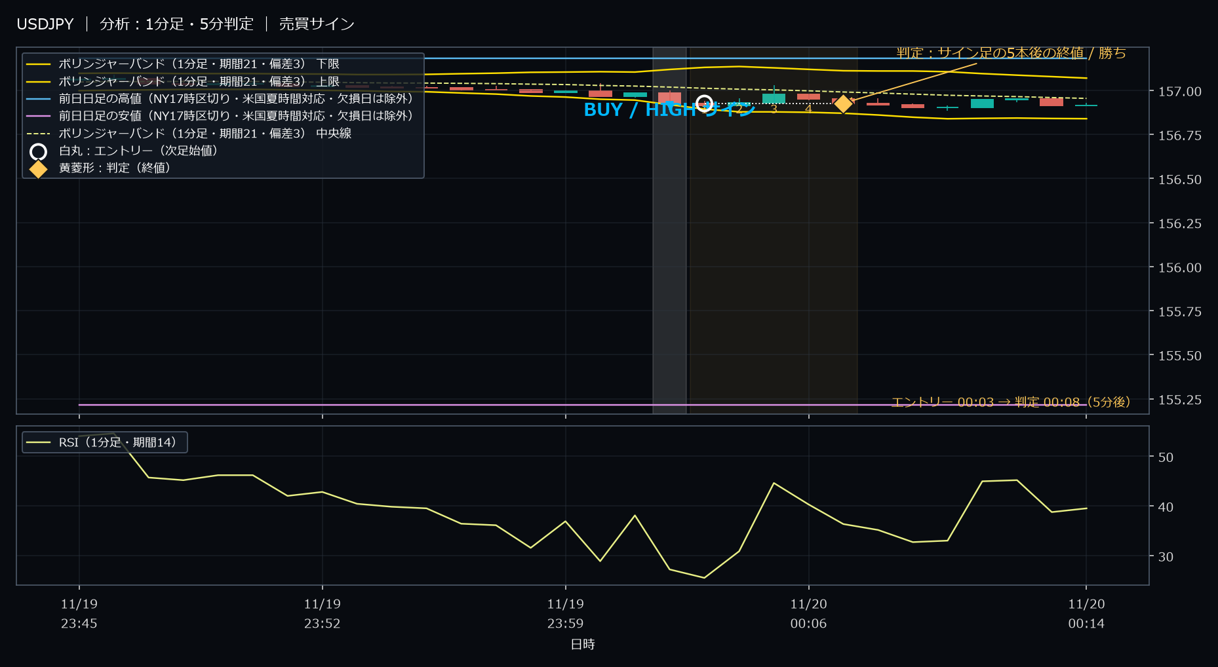Screen dimensions: 1218x667
Task: Click the yellow diamond icon in legend
Action: [x=39, y=169]
